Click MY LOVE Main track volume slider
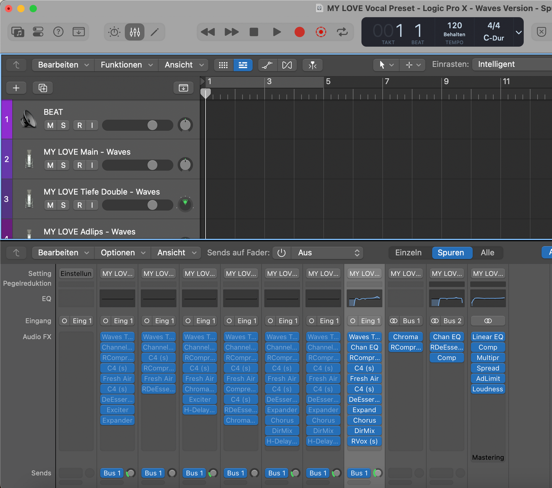Viewport: 552px width, 488px height. (138, 165)
